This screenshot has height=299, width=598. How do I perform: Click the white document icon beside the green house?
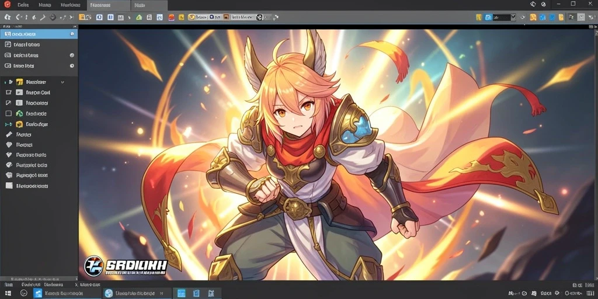click(149, 17)
